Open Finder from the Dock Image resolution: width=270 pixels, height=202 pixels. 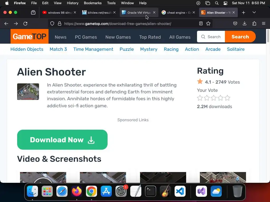click(32, 191)
